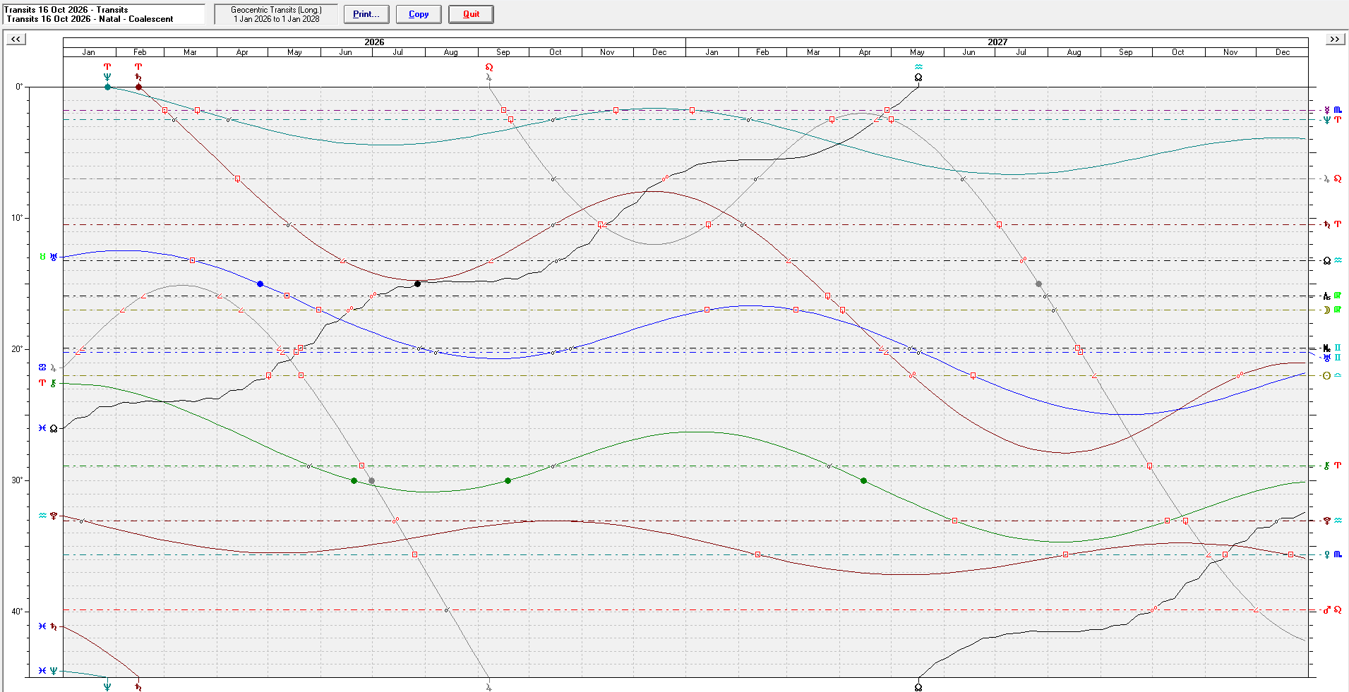This screenshot has width=1349, height=692.
Task: Select natal Sun in Libra label
Action: pyautogui.click(x=1332, y=376)
